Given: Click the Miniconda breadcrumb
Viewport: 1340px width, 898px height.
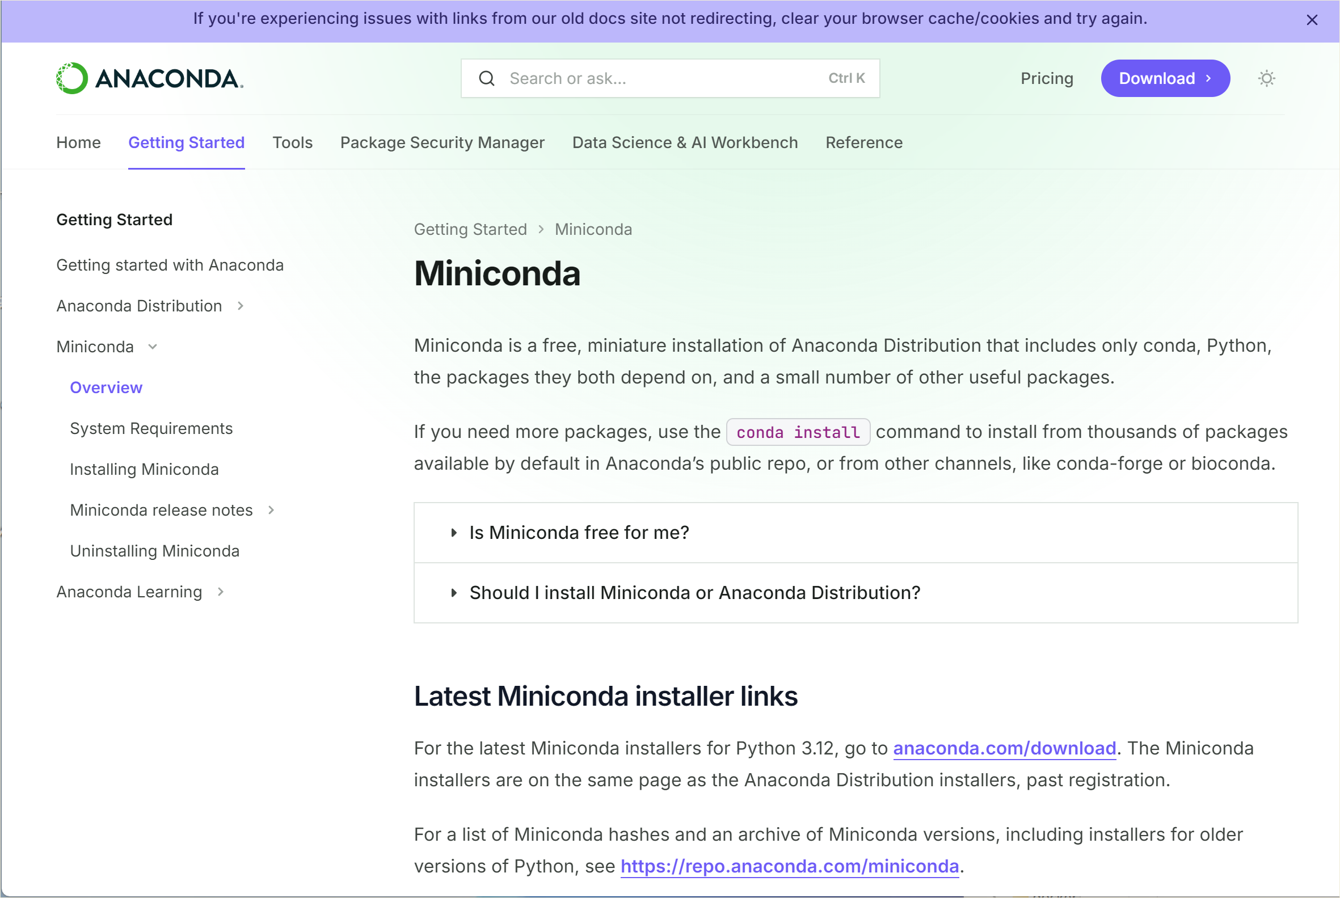Looking at the screenshot, I should point(593,230).
